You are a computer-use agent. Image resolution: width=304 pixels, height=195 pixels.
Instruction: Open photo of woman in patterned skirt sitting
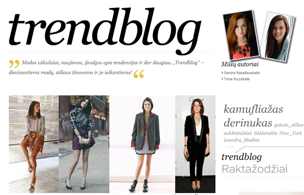(34, 144)
